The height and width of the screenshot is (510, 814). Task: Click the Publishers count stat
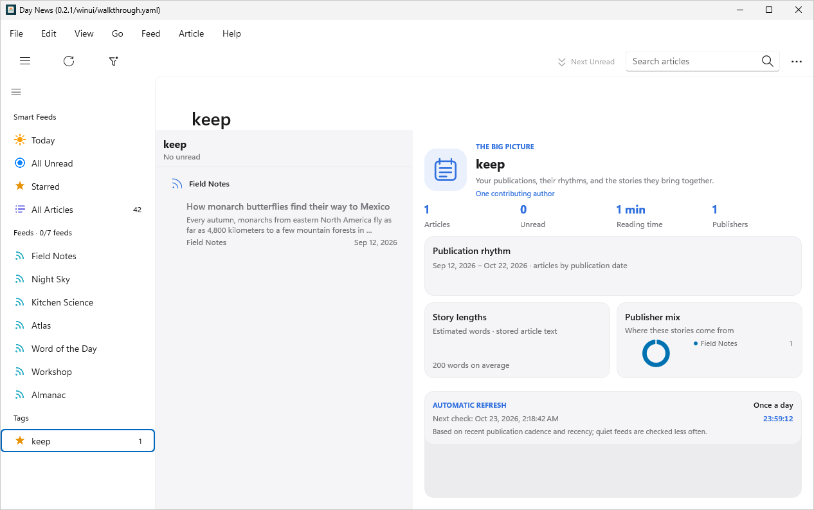[730, 216]
